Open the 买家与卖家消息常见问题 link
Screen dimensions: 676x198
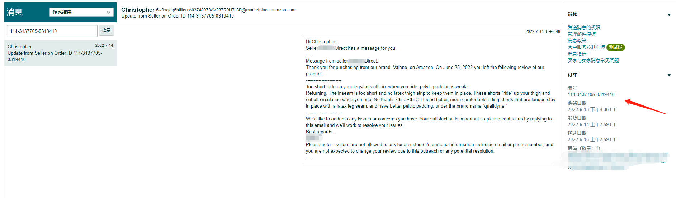[593, 60]
